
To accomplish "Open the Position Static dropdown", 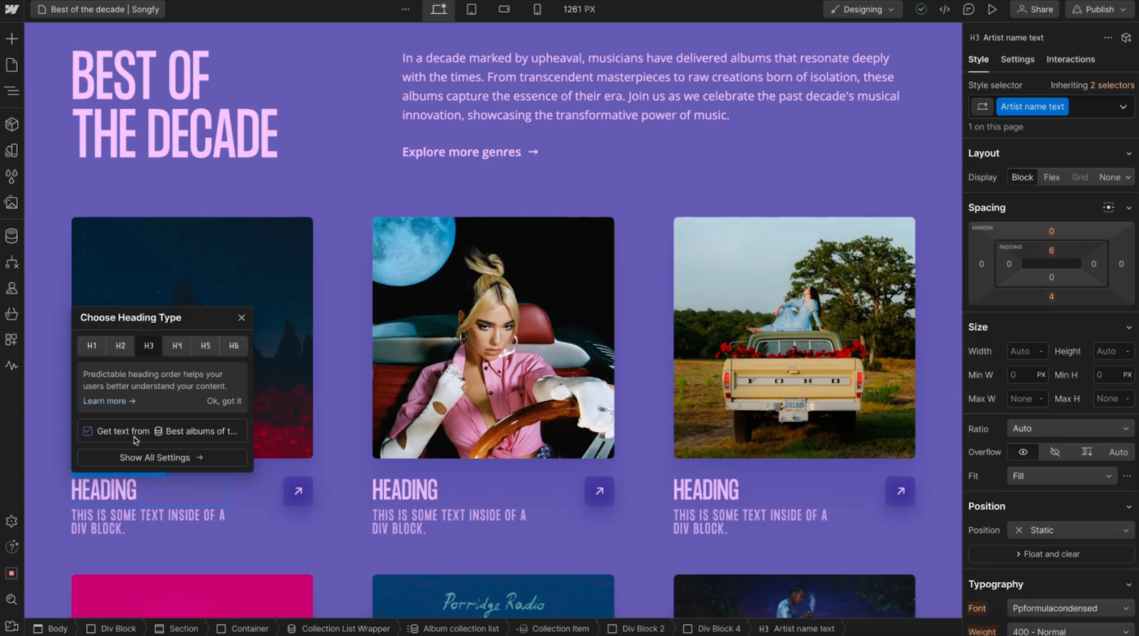I will pos(1070,530).
